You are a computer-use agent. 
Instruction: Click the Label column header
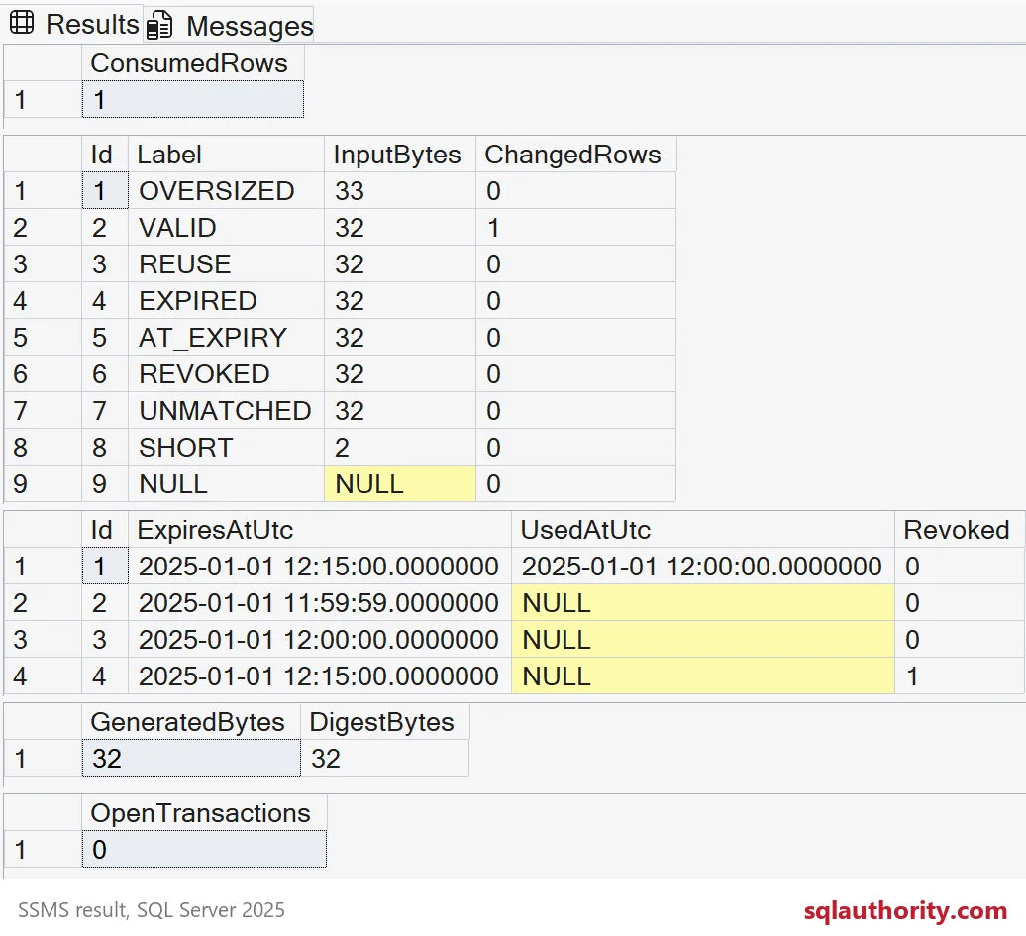(x=226, y=155)
